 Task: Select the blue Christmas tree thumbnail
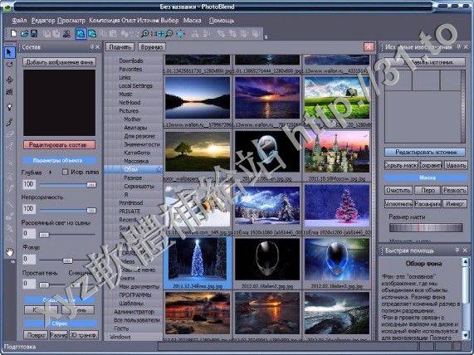point(197,259)
